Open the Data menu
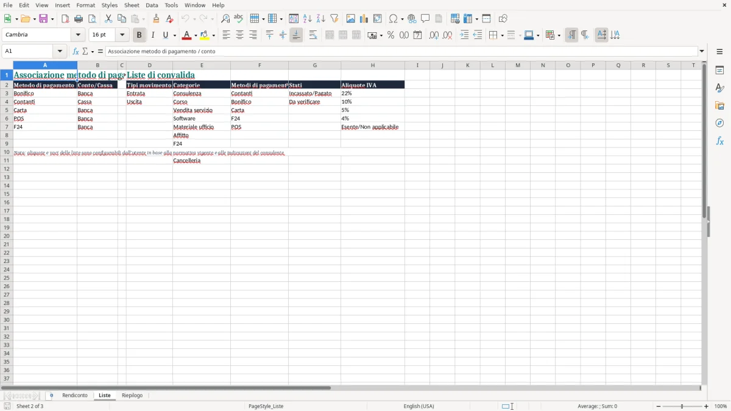This screenshot has width=731, height=411. [152, 5]
